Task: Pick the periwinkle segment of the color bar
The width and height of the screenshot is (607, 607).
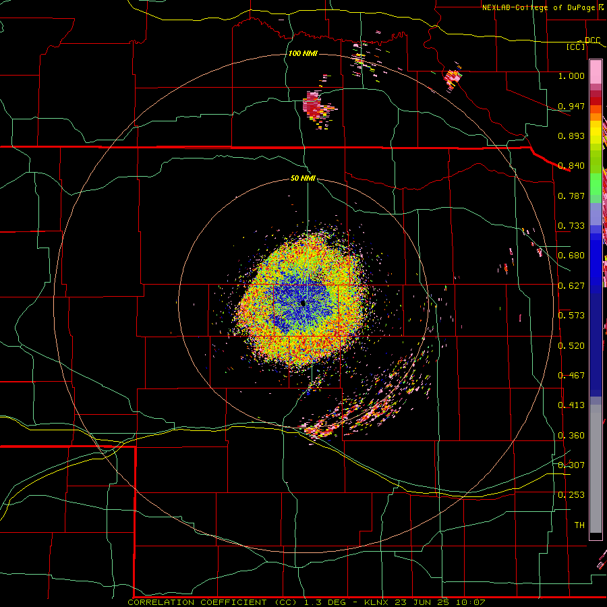Action: coord(596,214)
